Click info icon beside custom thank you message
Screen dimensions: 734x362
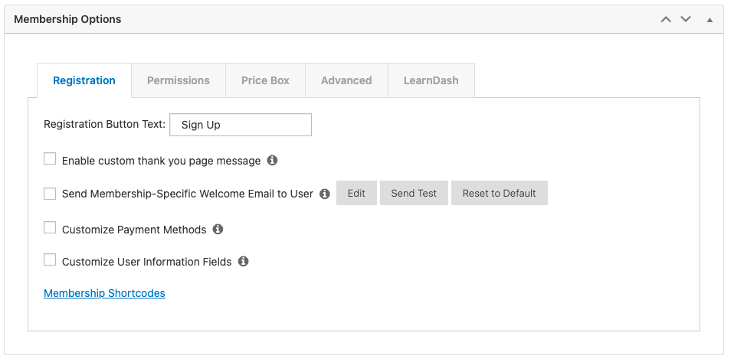(272, 161)
